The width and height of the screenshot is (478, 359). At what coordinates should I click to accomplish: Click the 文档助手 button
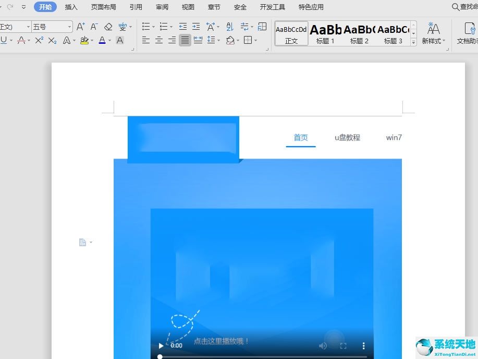pyautogui.click(x=468, y=33)
